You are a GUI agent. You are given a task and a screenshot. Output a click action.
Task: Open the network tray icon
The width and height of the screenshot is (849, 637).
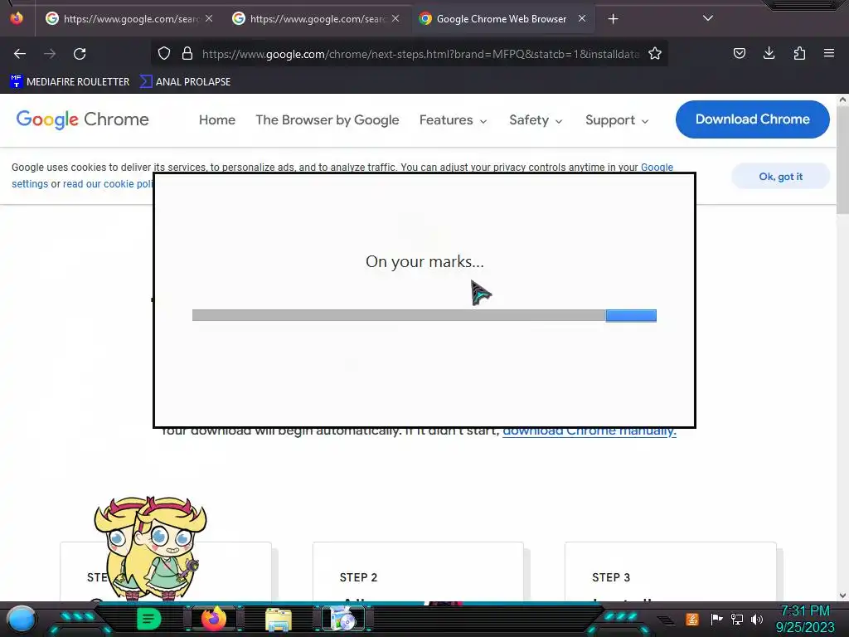click(x=737, y=619)
